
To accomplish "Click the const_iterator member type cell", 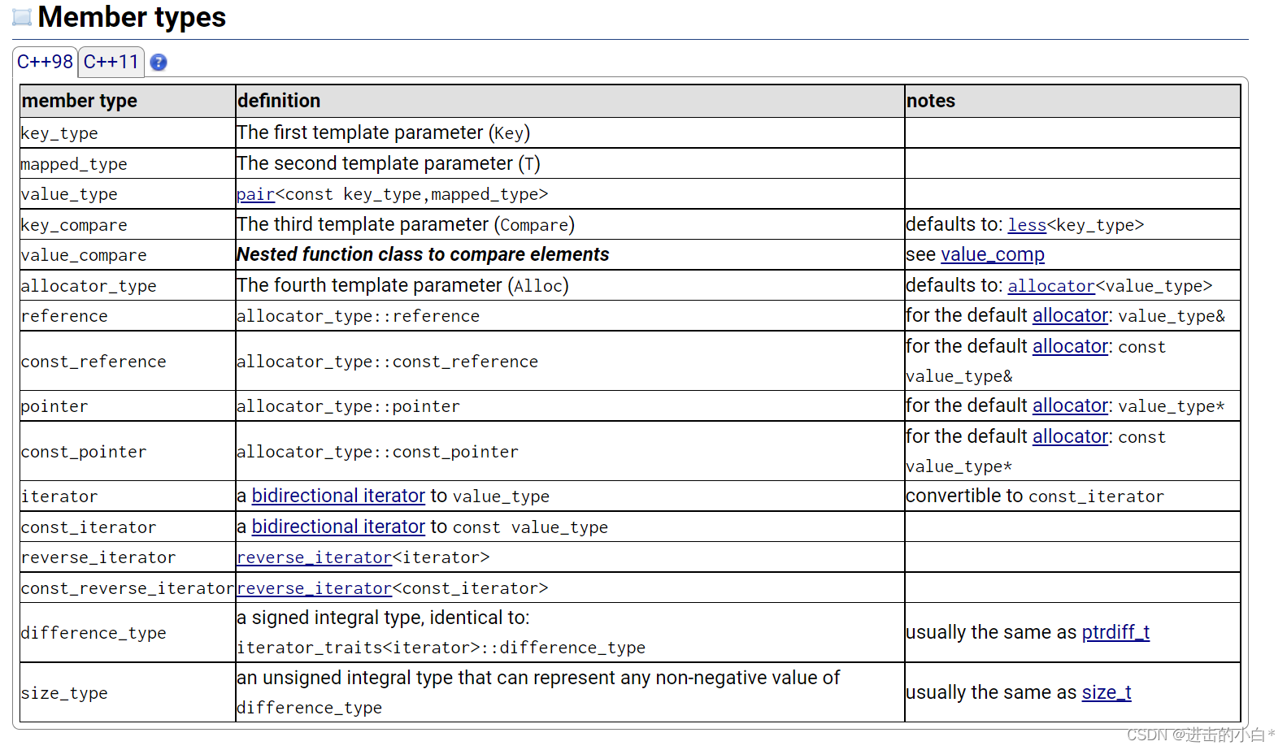I will coord(128,527).
